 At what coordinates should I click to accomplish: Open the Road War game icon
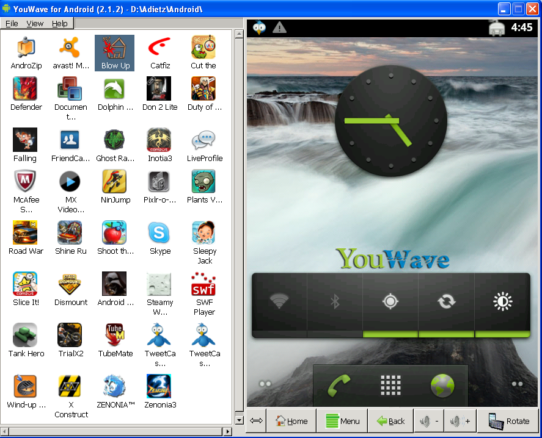(x=25, y=232)
